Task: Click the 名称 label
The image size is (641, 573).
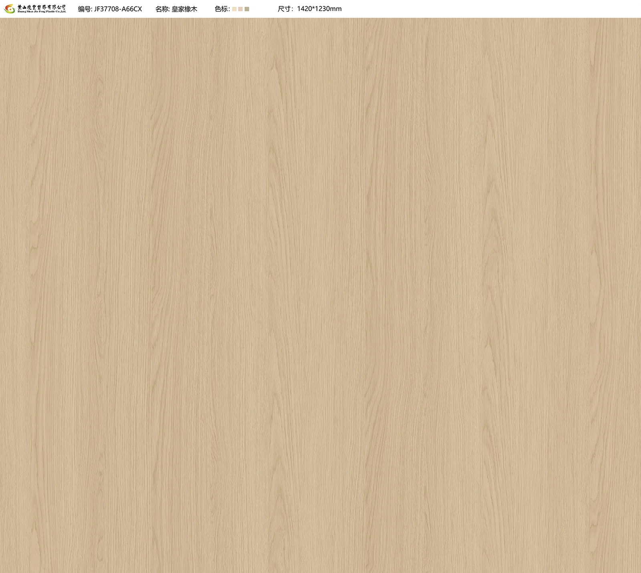Action: [162, 9]
